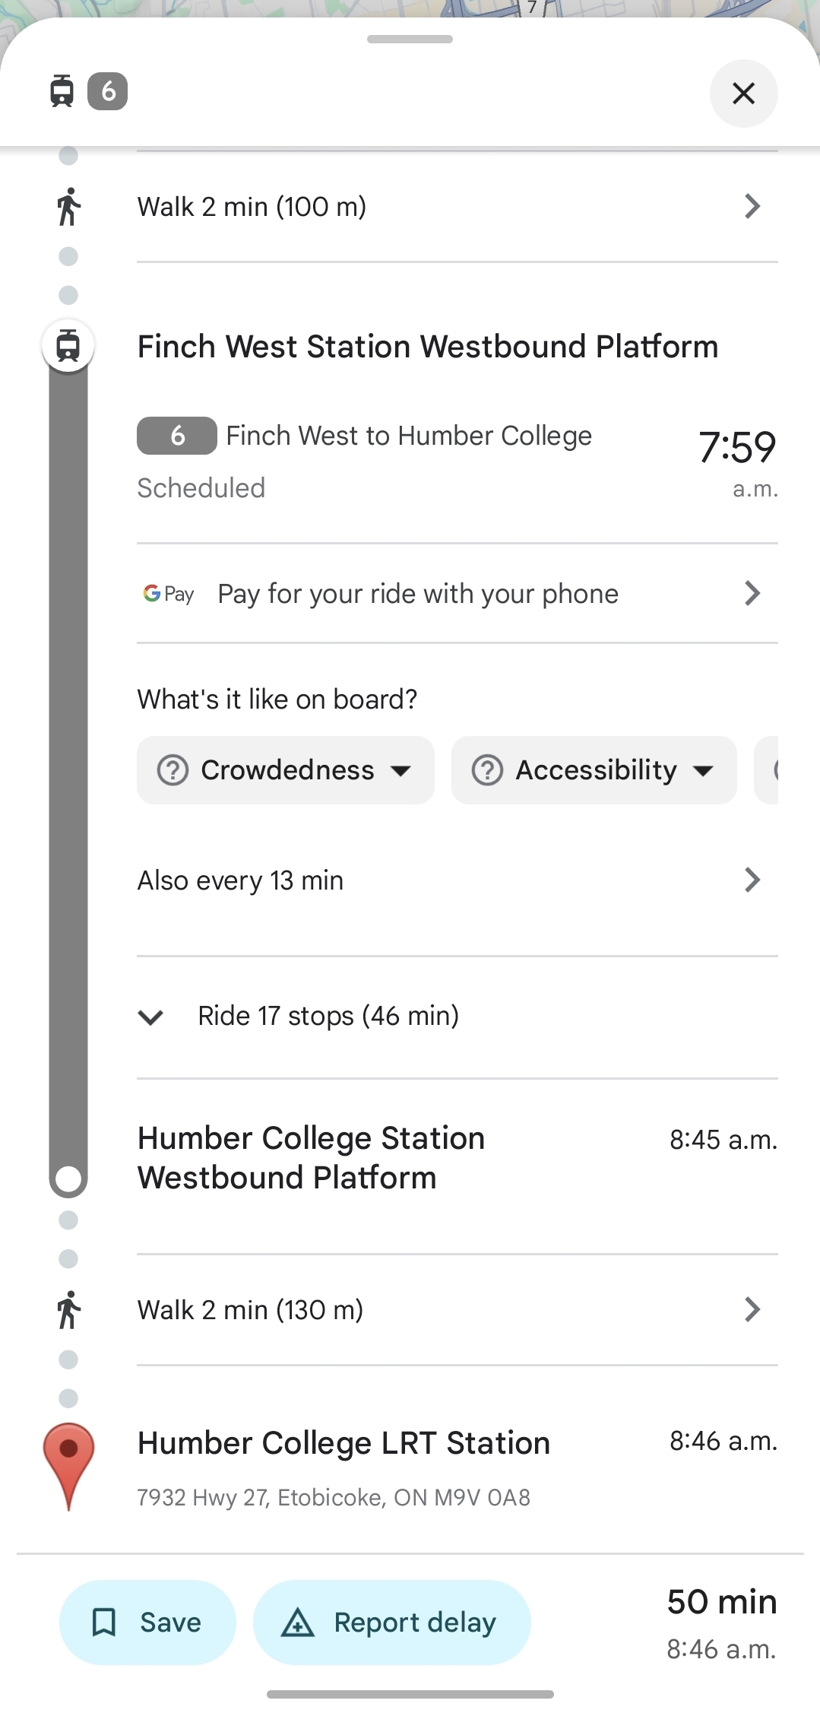Tap the walking icon beside Walk 130 m
The image size is (820, 1710).
click(x=68, y=1310)
